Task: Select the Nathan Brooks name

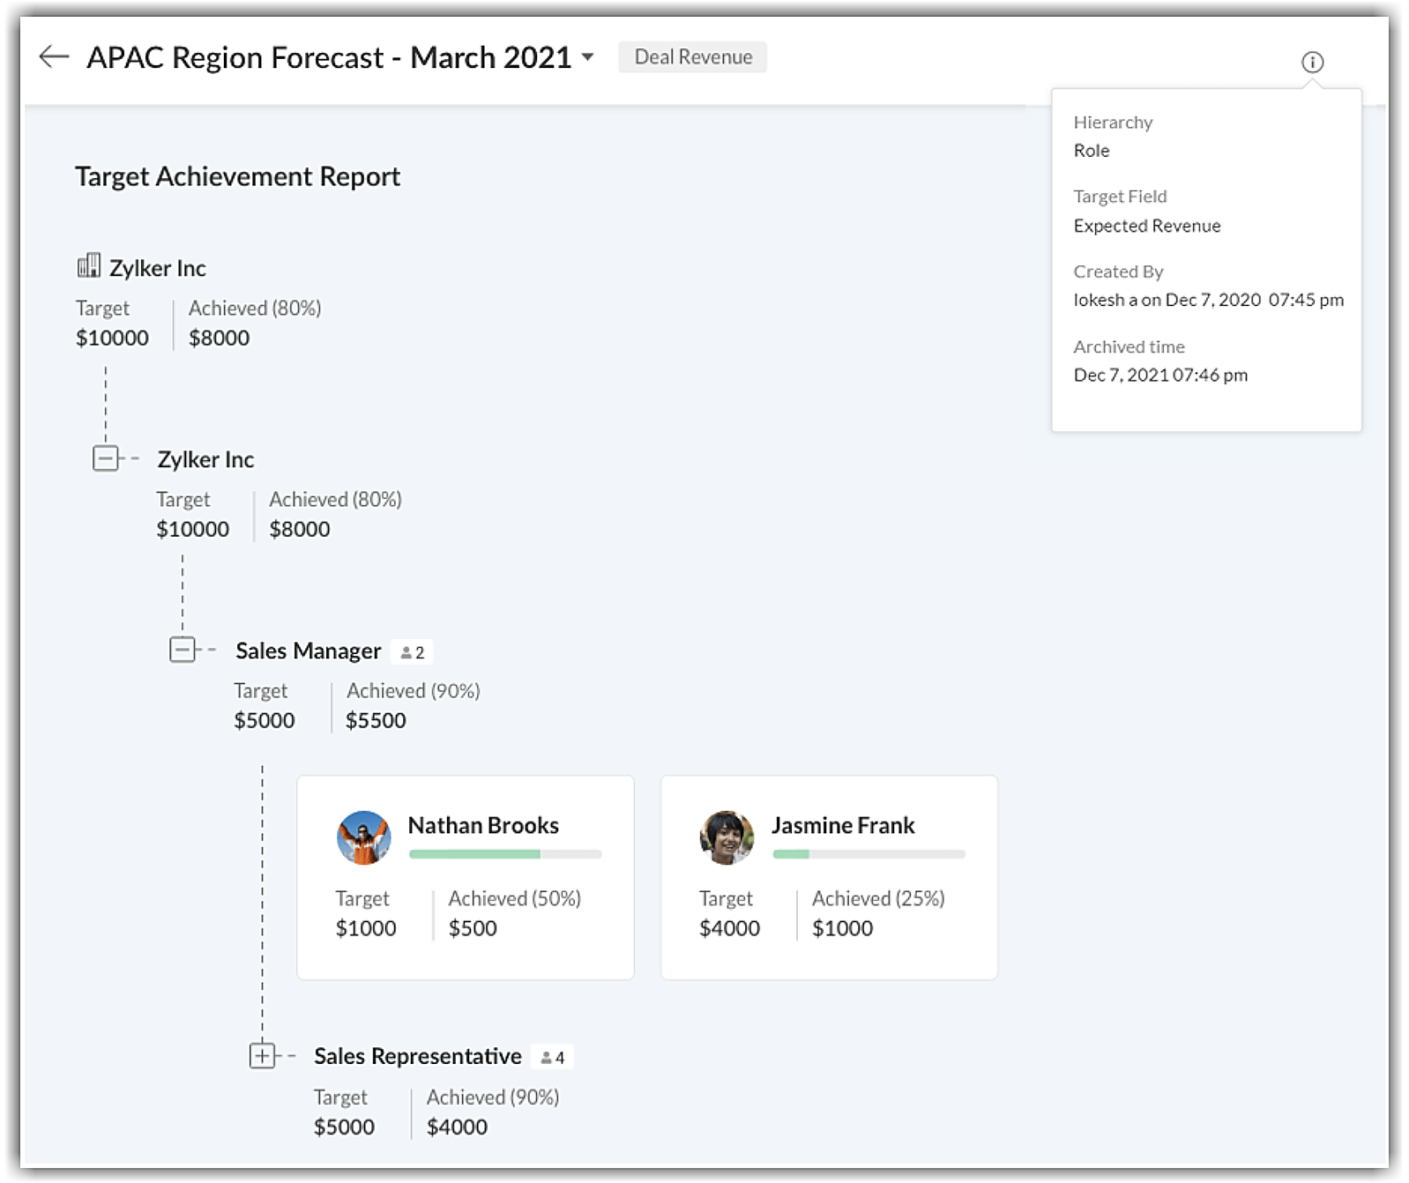Action: 482,825
